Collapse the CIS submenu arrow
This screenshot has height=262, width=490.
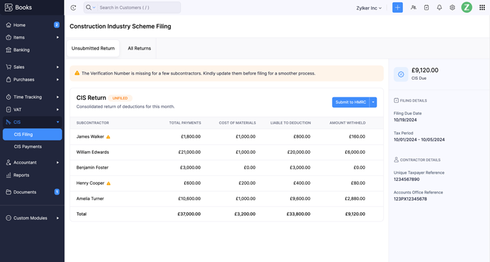coord(57,122)
